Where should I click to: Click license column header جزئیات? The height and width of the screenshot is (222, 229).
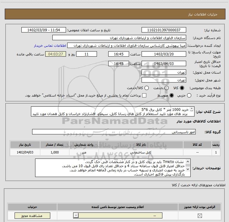32,207
